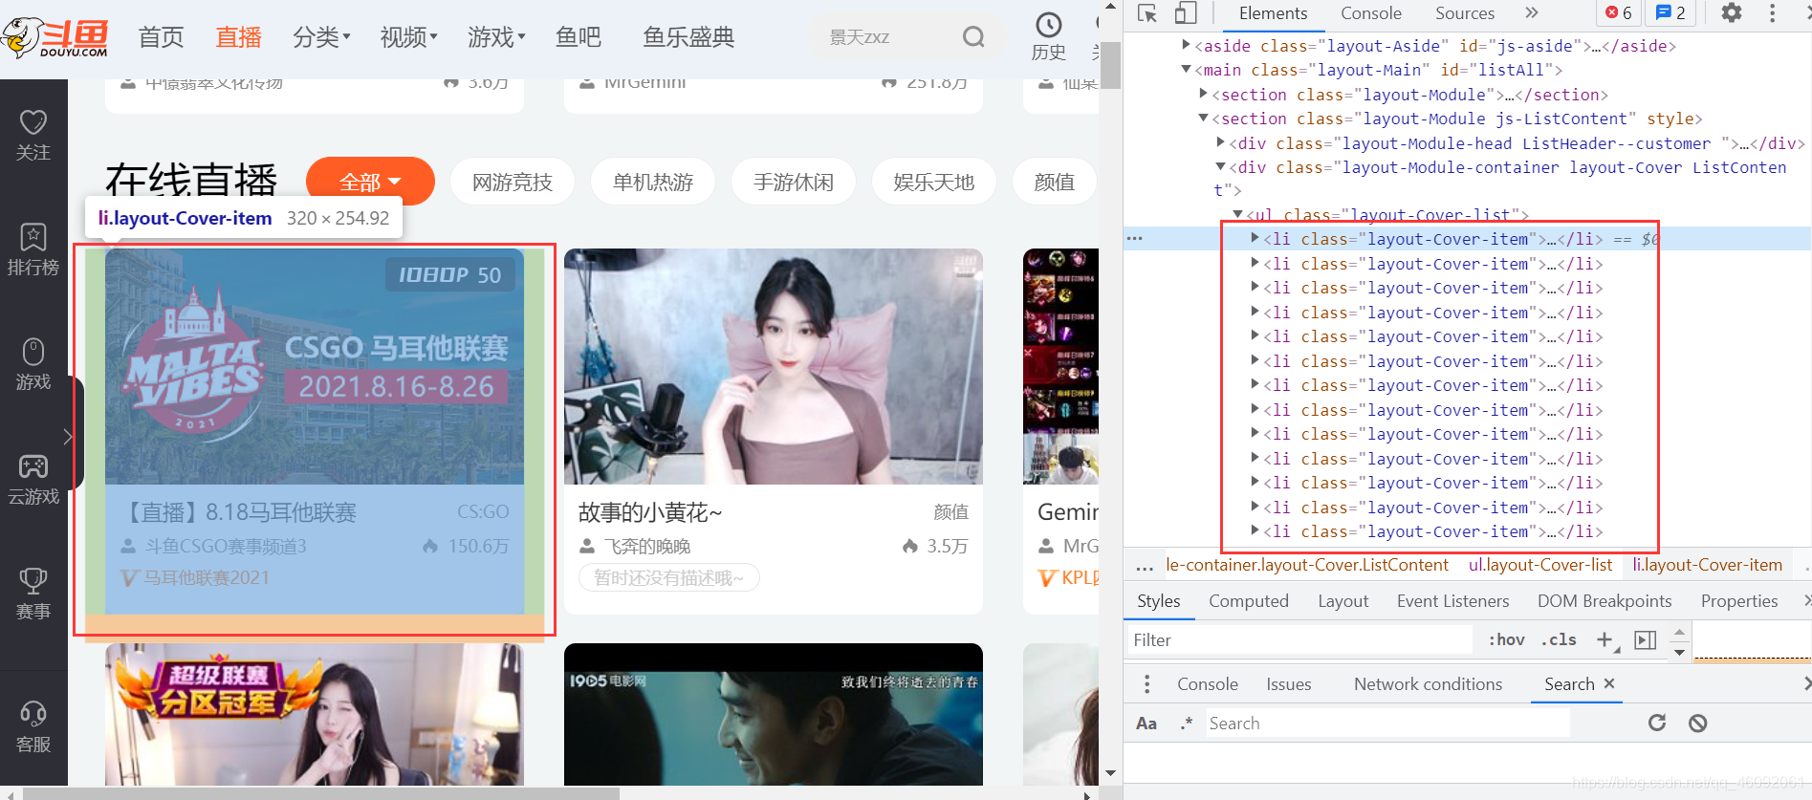Open DevTools customize kebab menu

tap(1772, 13)
